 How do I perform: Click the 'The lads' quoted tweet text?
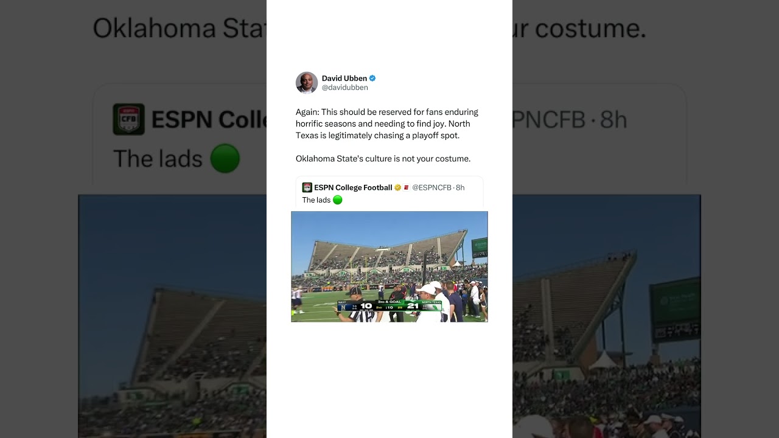316,200
